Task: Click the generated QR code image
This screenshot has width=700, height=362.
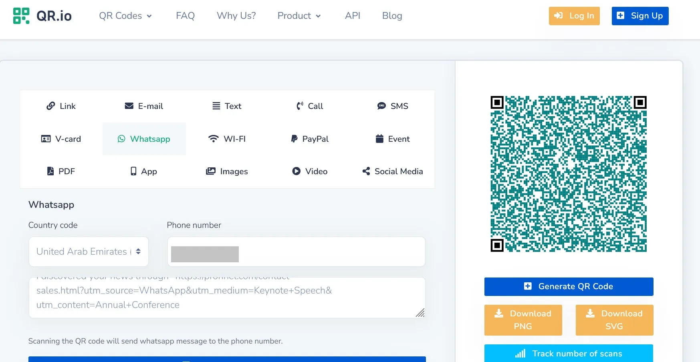Action: point(569,174)
